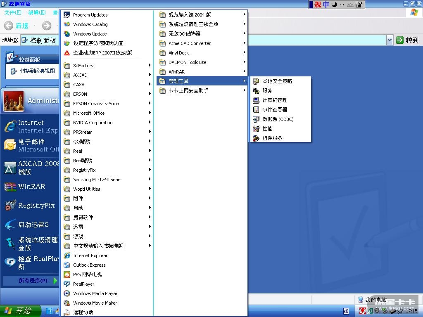Viewport: 423px width, 317px height.
Task: Open 腾讯软件 folder entry
Action: [x=108, y=217]
